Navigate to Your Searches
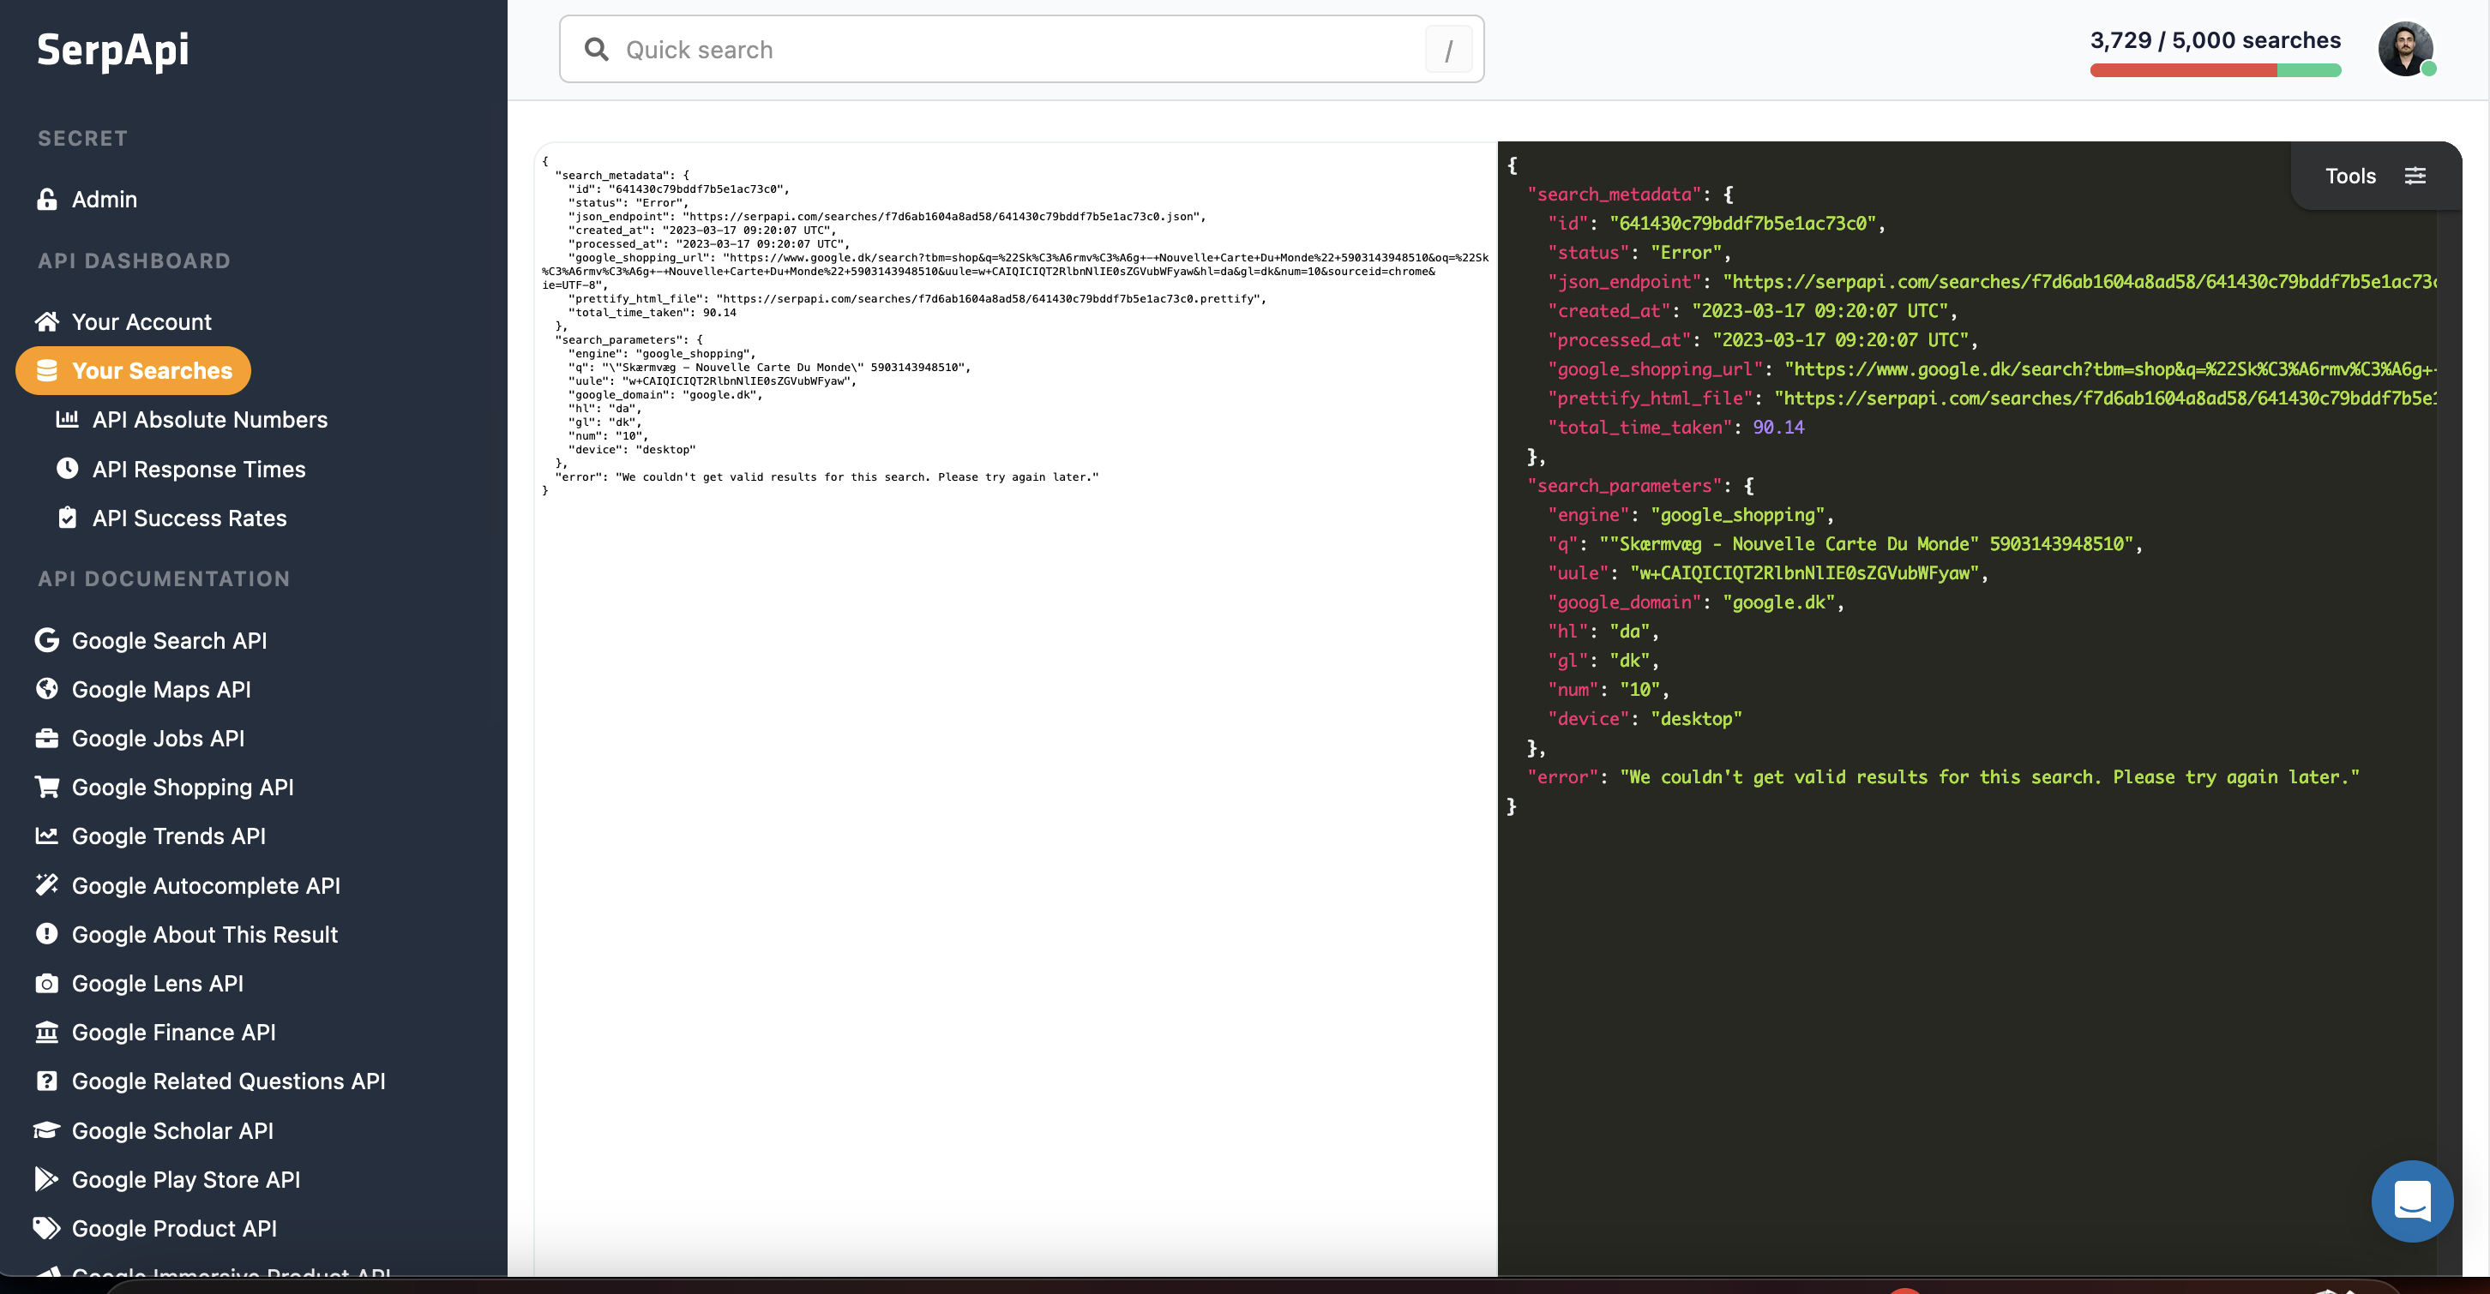2490x1294 pixels. (x=152, y=370)
